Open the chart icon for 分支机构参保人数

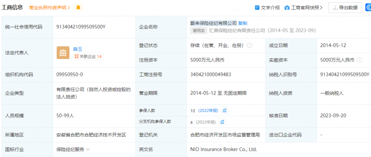click(222, 122)
